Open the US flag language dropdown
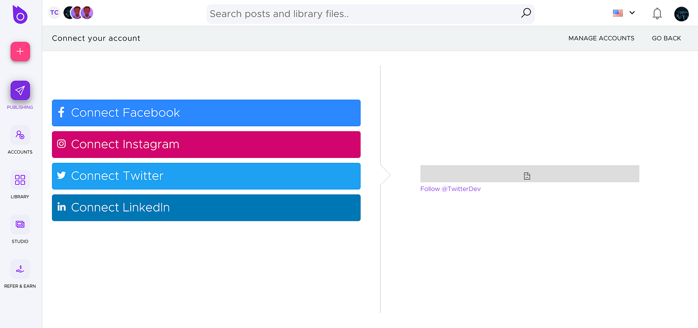The width and height of the screenshot is (698, 328). (x=624, y=13)
